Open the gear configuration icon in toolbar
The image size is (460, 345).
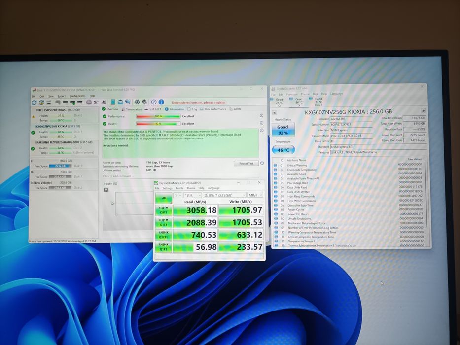click(137, 102)
